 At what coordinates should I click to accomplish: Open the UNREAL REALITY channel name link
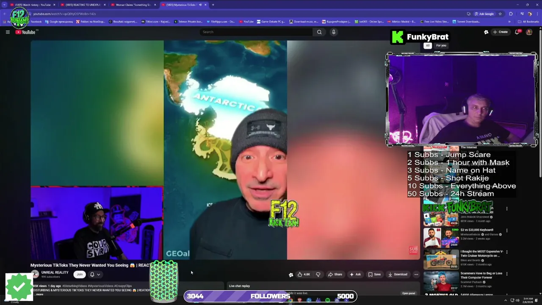pyautogui.click(x=55, y=272)
